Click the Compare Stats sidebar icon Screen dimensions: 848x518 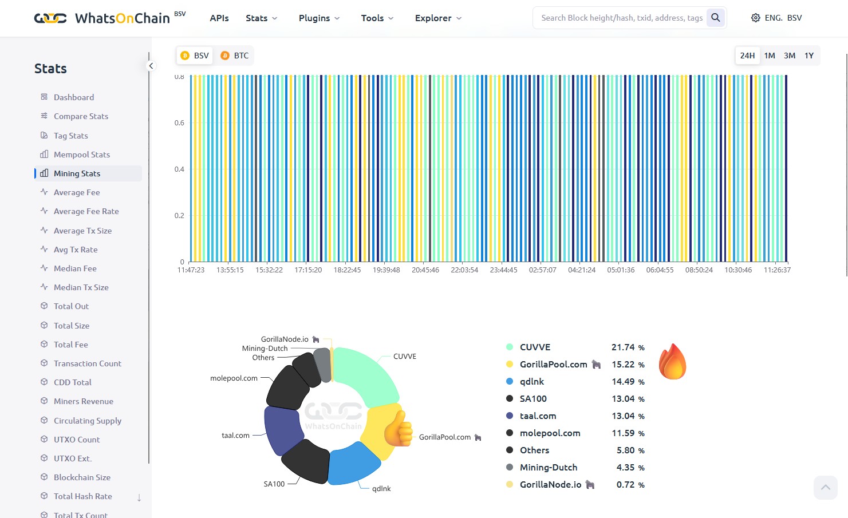[x=44, y=116]
